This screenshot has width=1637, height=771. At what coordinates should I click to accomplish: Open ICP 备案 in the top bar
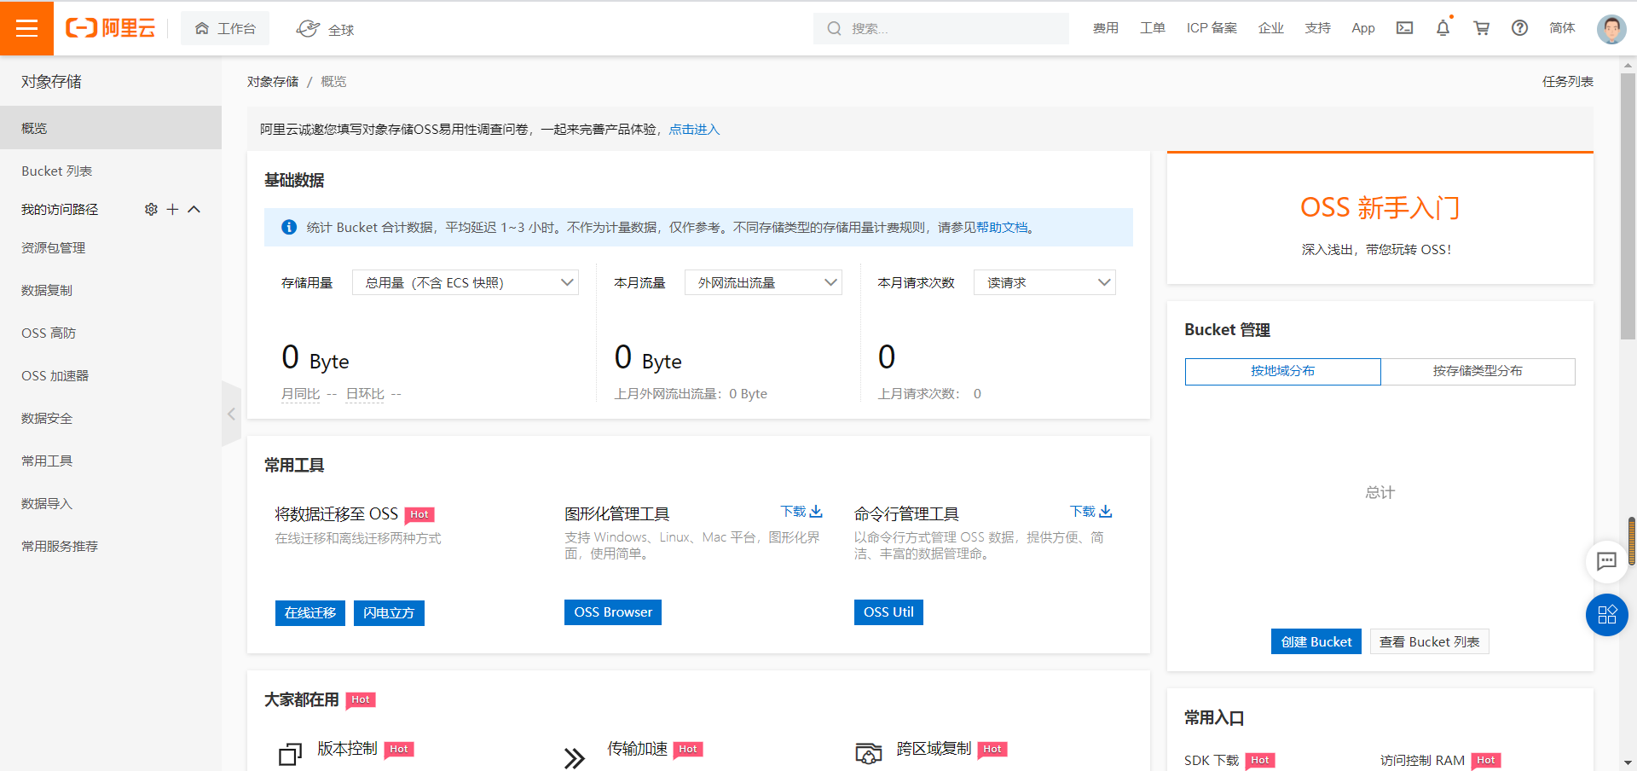pyautogui.click(x=1212, y=28)
